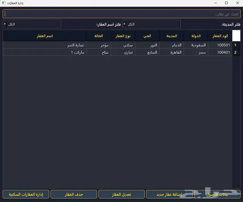Select row number 2 header
243x202 pixels.
click(x=236, y=52)
